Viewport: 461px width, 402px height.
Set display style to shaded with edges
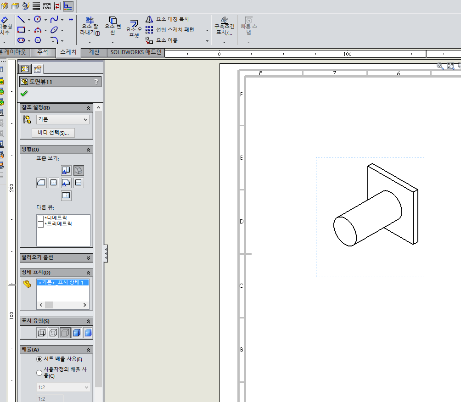click(76, 333)
